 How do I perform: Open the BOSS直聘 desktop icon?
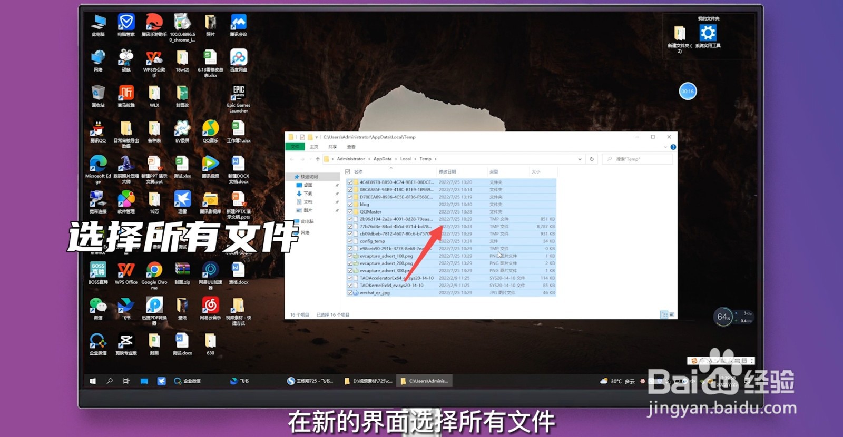pyautogui.click(x=98, y=272)
